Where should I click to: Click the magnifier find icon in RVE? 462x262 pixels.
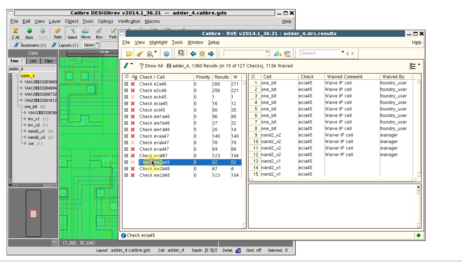pyautogui.click(x=150, y=54)
